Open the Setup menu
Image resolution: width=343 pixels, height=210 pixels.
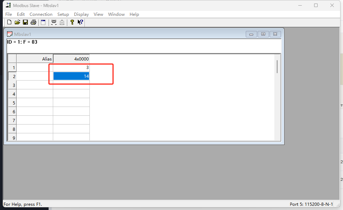click(x=63, y=14)
